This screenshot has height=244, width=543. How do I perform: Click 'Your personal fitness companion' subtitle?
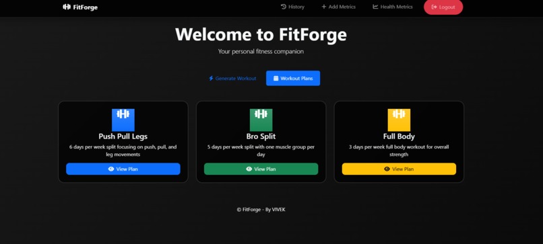[x=261, y=52]
